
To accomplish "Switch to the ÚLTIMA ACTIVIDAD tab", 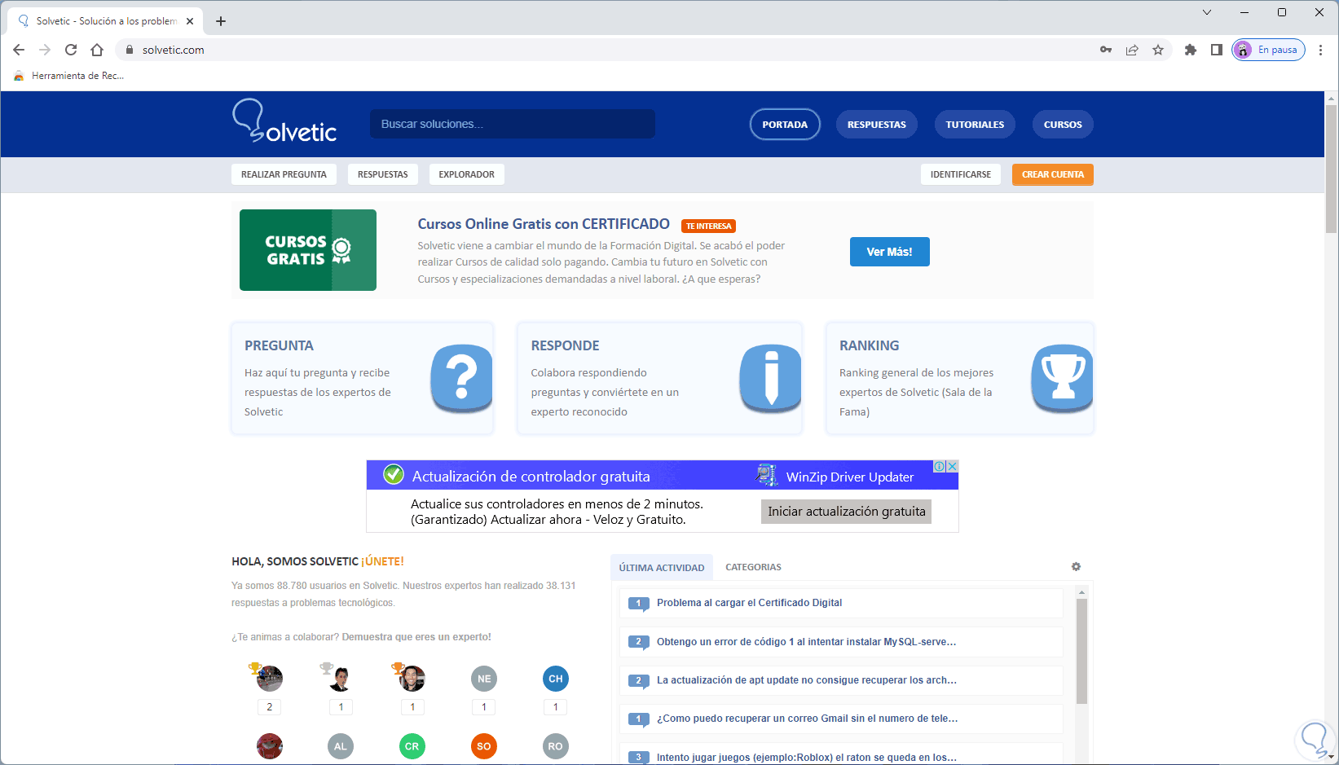I will click(x=662, y=567).
